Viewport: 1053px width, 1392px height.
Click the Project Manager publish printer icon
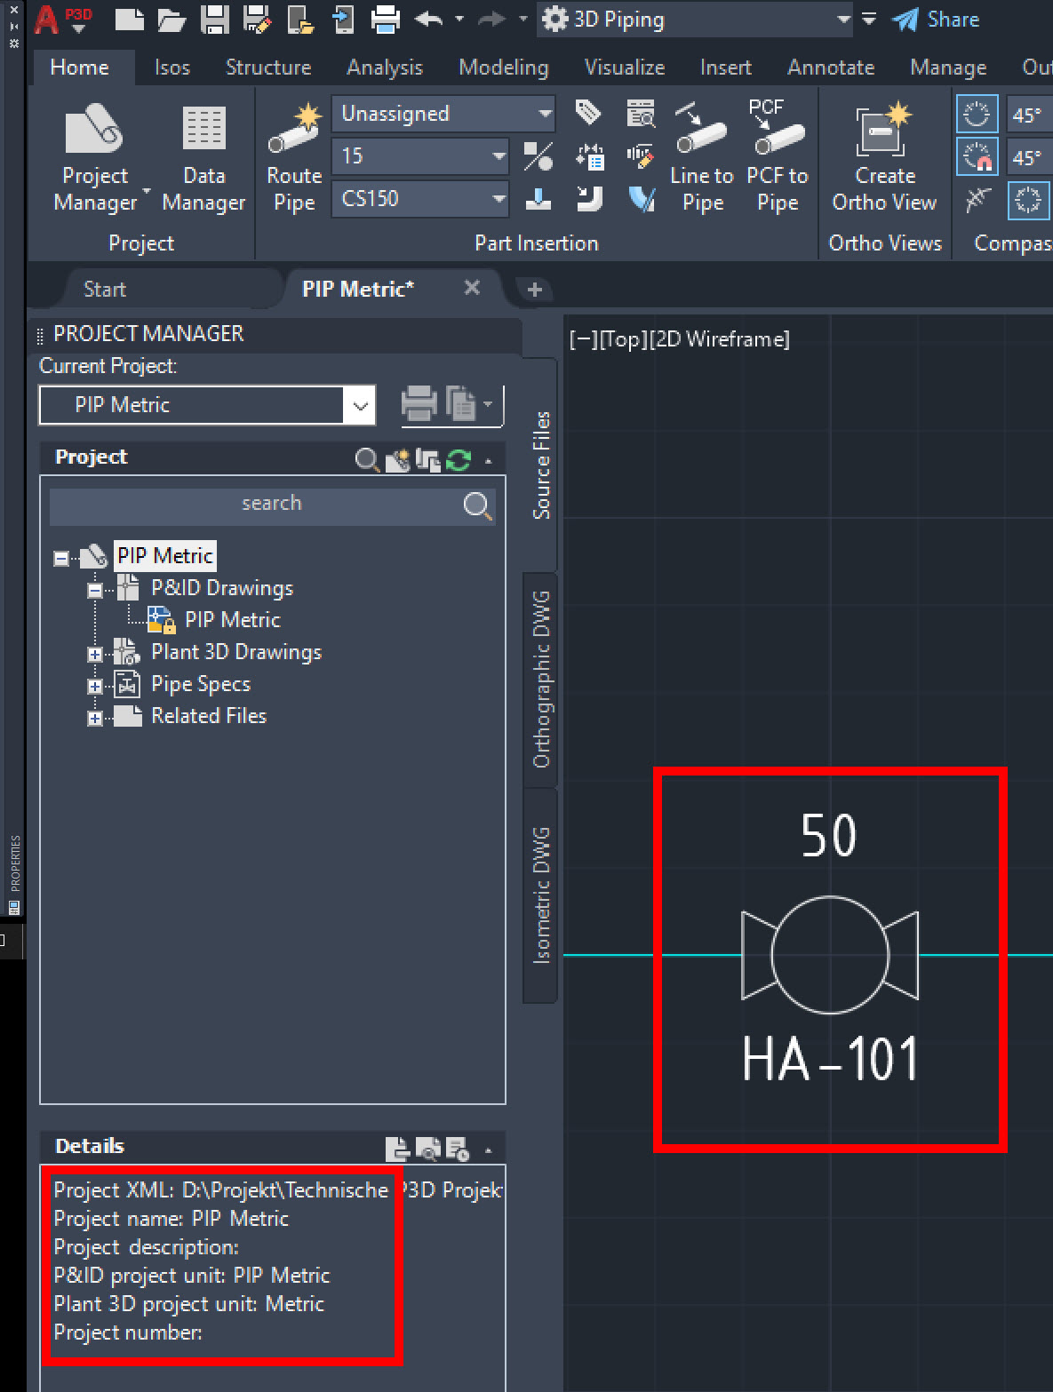(x=419, y=405)
